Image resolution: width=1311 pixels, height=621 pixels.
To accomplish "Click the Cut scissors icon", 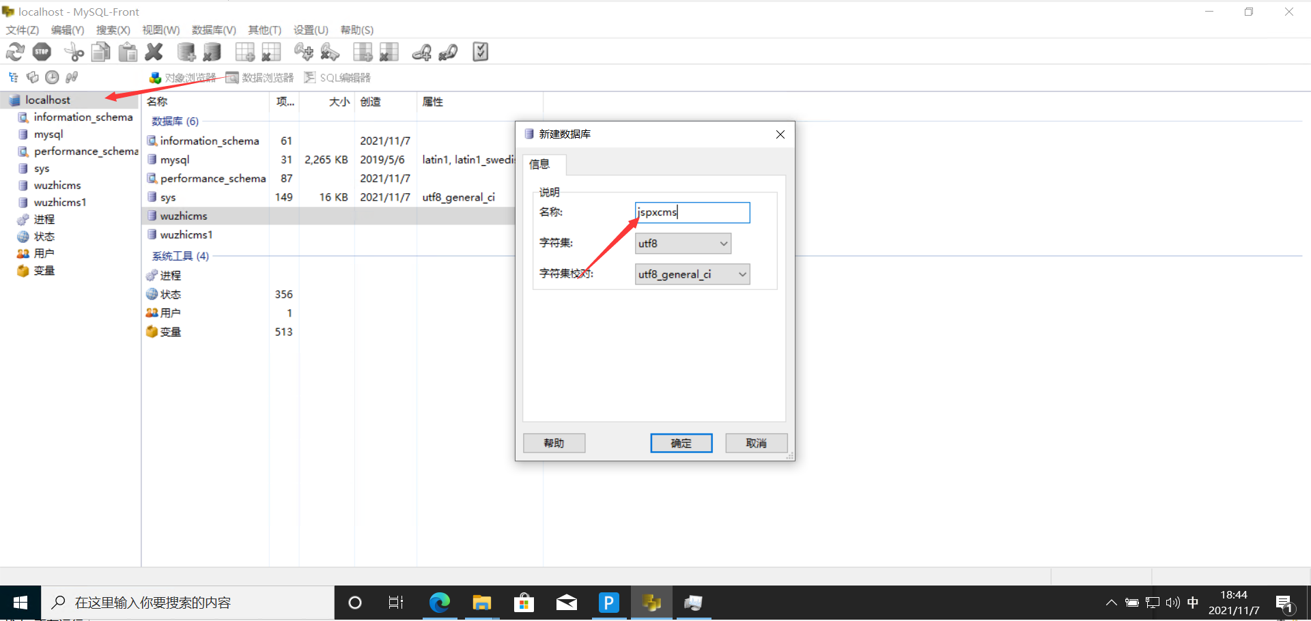I will (74, 52).
